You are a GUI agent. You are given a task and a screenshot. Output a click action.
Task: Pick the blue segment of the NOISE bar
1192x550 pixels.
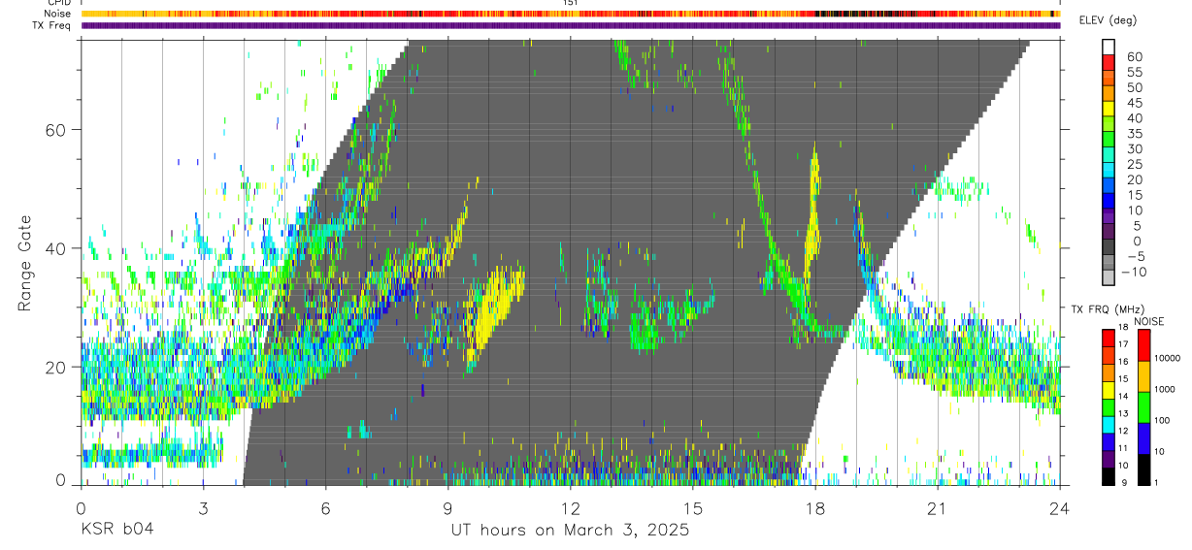tap(1142, 437)
